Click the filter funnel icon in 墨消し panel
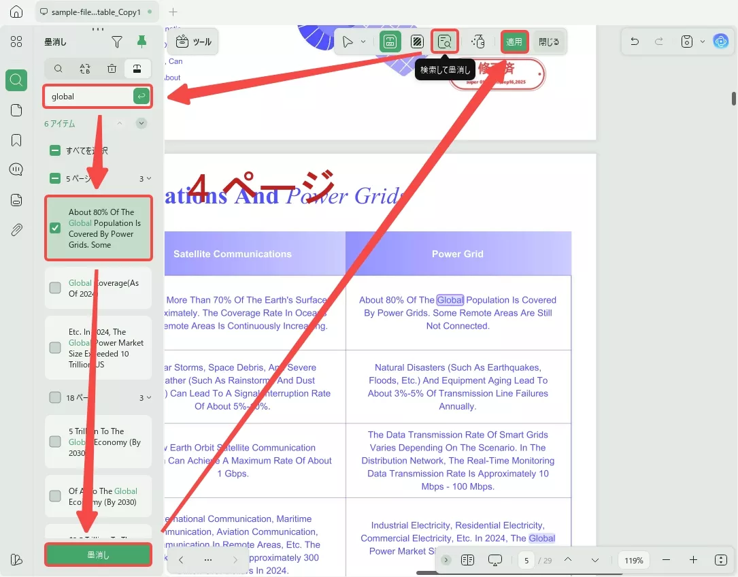This screenshot has height=577, width=738. coord(117,42)
